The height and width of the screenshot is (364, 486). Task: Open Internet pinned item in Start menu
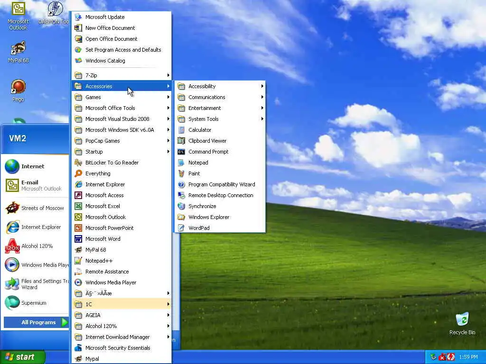click(36, 166)
